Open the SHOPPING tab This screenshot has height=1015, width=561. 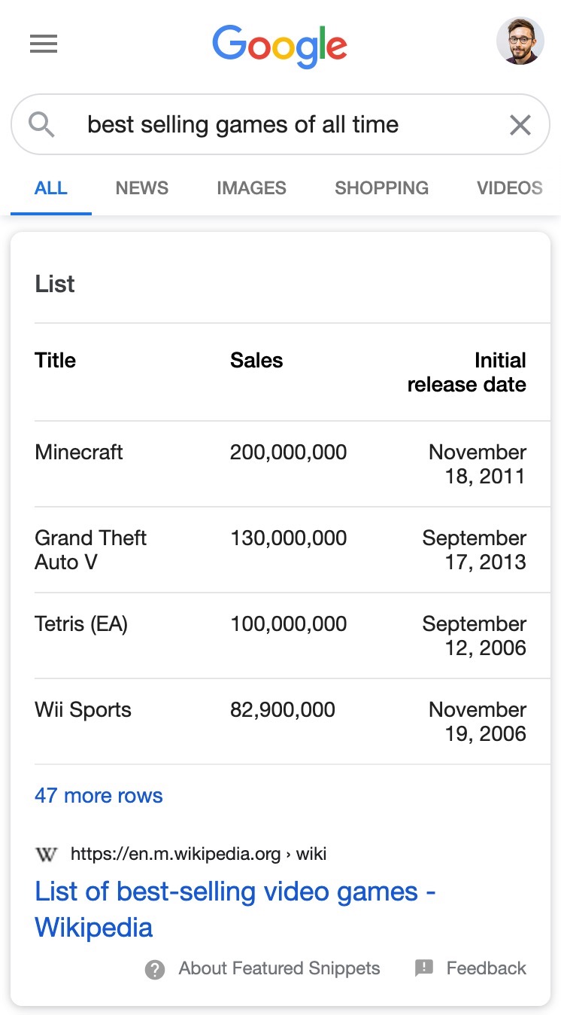coord(382,188)
